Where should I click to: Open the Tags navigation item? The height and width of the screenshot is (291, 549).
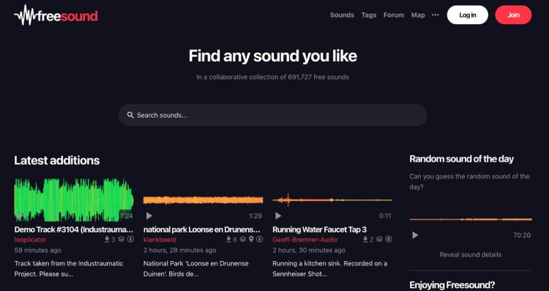(369, 15)
